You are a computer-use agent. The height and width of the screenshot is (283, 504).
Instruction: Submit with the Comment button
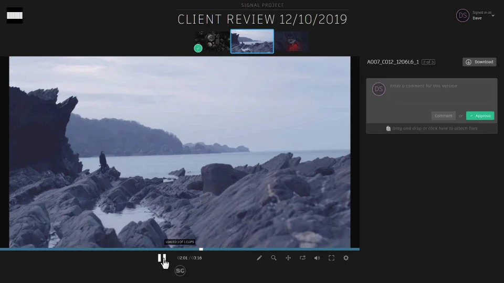tap(443, 116)
